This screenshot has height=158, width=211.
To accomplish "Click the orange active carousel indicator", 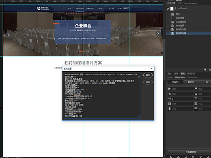I will point(81,52).
